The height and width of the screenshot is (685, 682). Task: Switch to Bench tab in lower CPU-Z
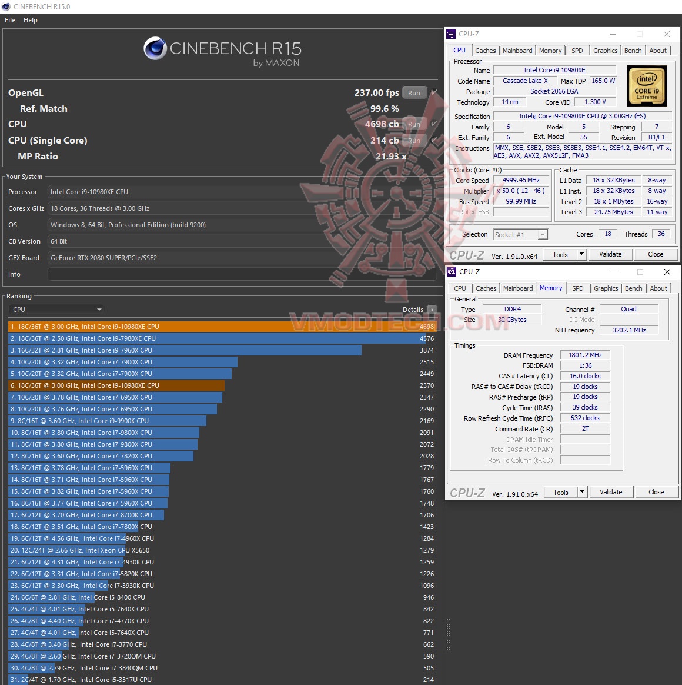(x=634, y=288)
